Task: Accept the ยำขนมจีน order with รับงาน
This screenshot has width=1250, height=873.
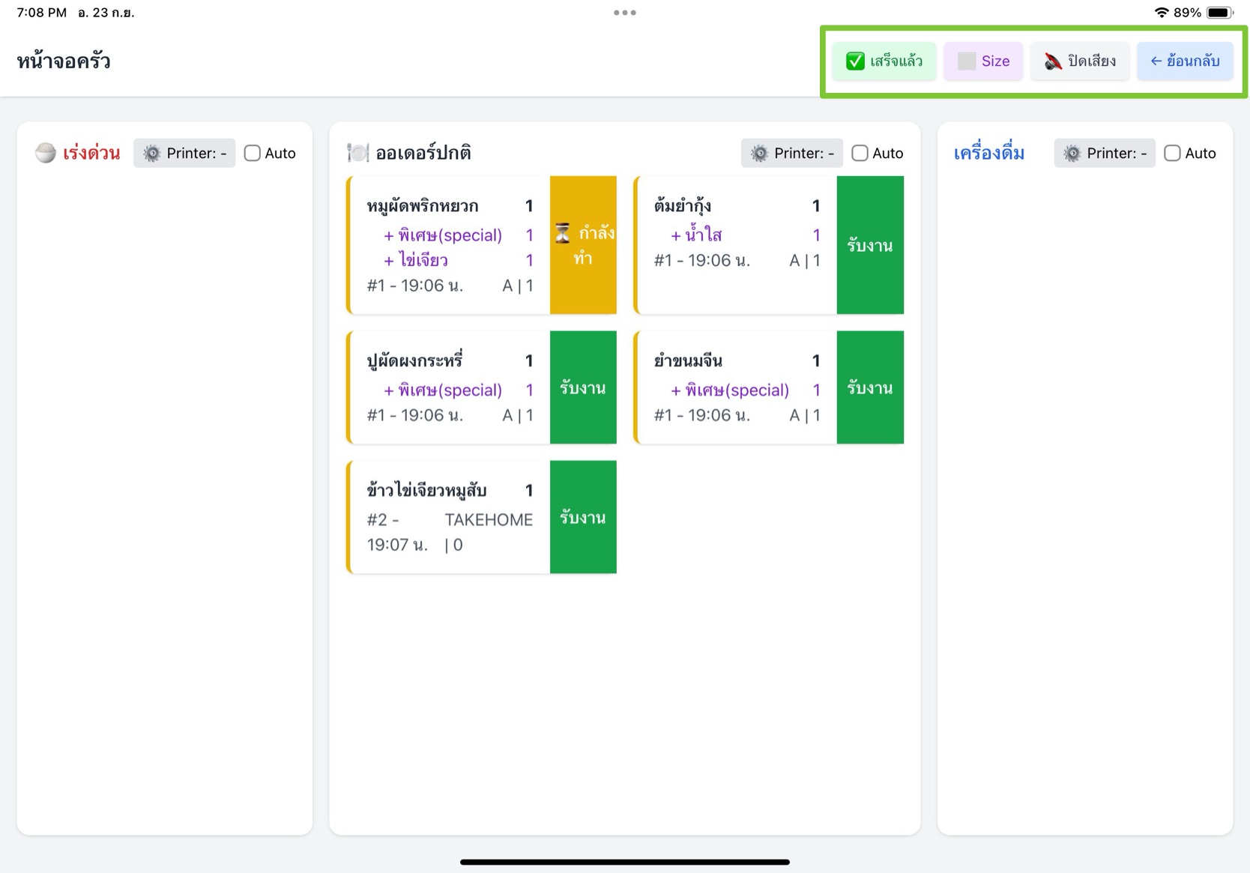Action: click(869, 387)
